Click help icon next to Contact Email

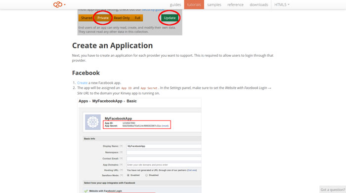[x=121, y=158]
